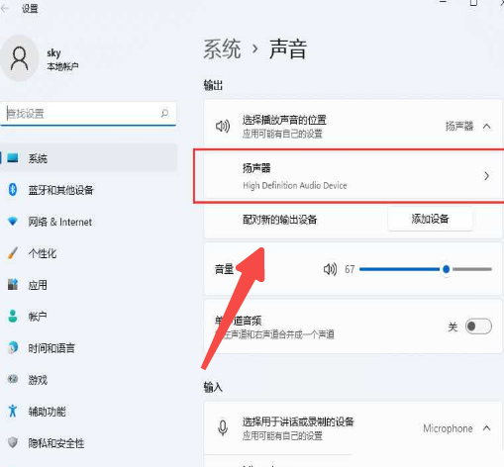Click the Bluetooth icon in sidebar
This screenshot has height=467, width=504.
tap(13, 190)
